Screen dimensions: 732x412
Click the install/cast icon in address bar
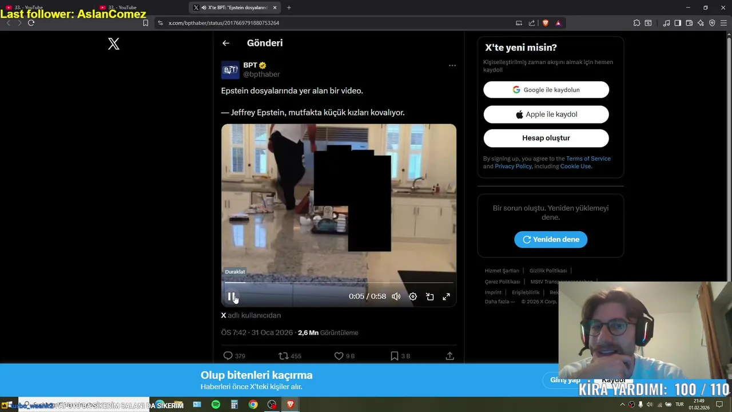pos(519,23)
